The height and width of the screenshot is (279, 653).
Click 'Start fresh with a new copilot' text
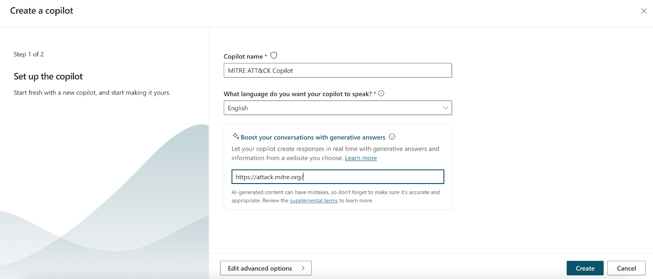point(92,93)
